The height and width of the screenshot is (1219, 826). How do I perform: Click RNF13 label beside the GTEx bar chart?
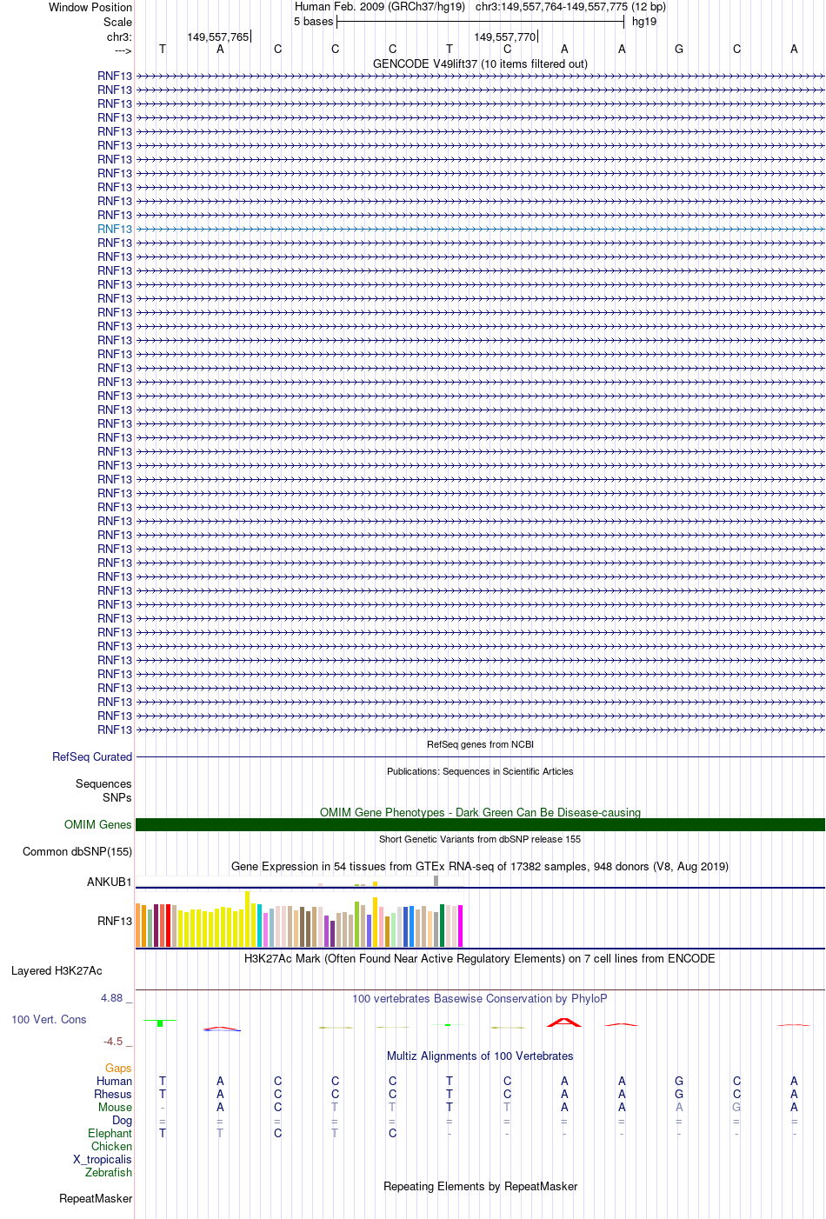point(115,921)
